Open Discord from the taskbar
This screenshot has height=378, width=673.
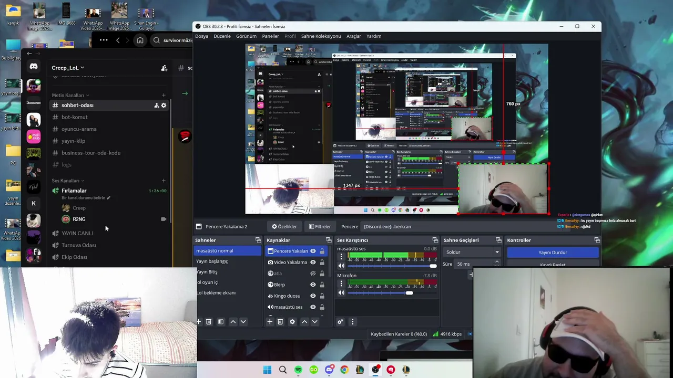(x=329, y=370)
